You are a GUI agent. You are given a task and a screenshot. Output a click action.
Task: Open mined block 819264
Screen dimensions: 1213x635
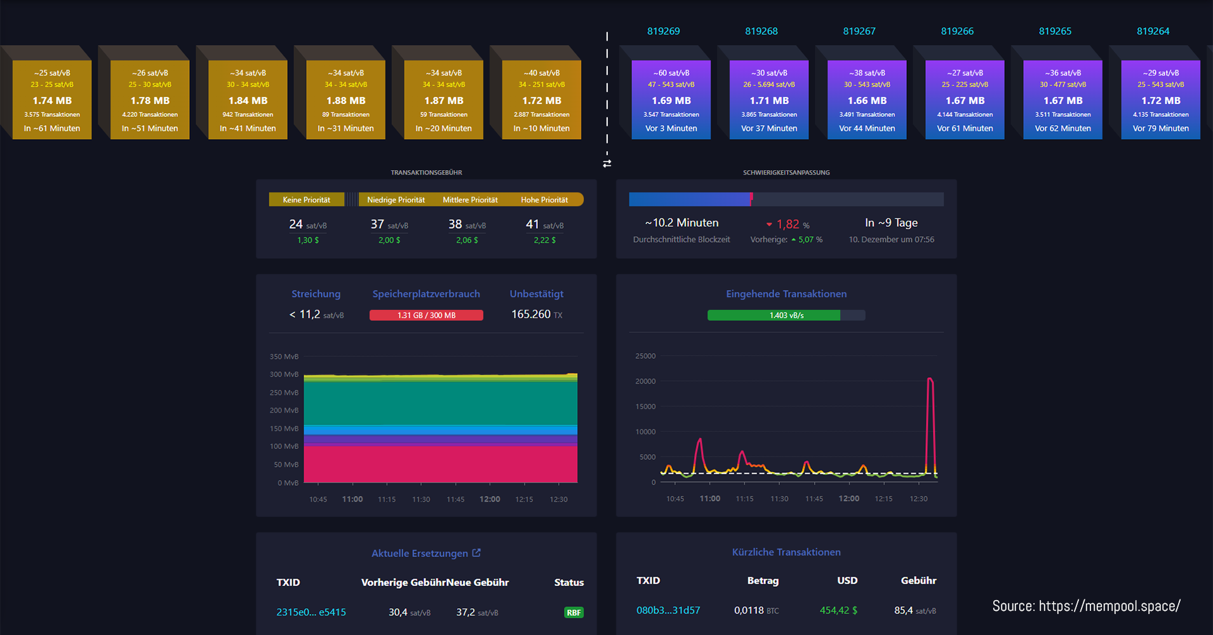click(1160, 100)
